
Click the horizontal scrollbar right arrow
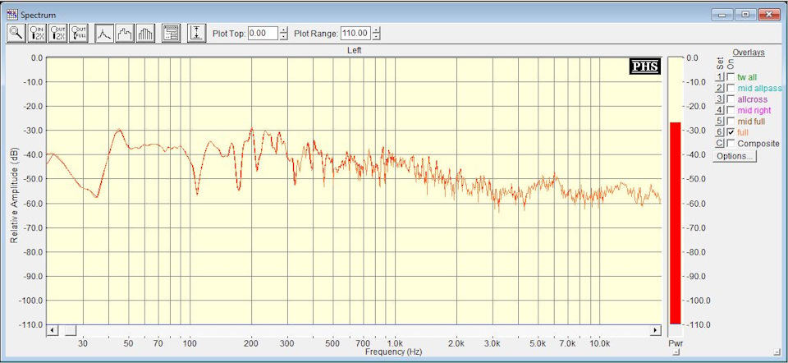click(x=655, y=330)
